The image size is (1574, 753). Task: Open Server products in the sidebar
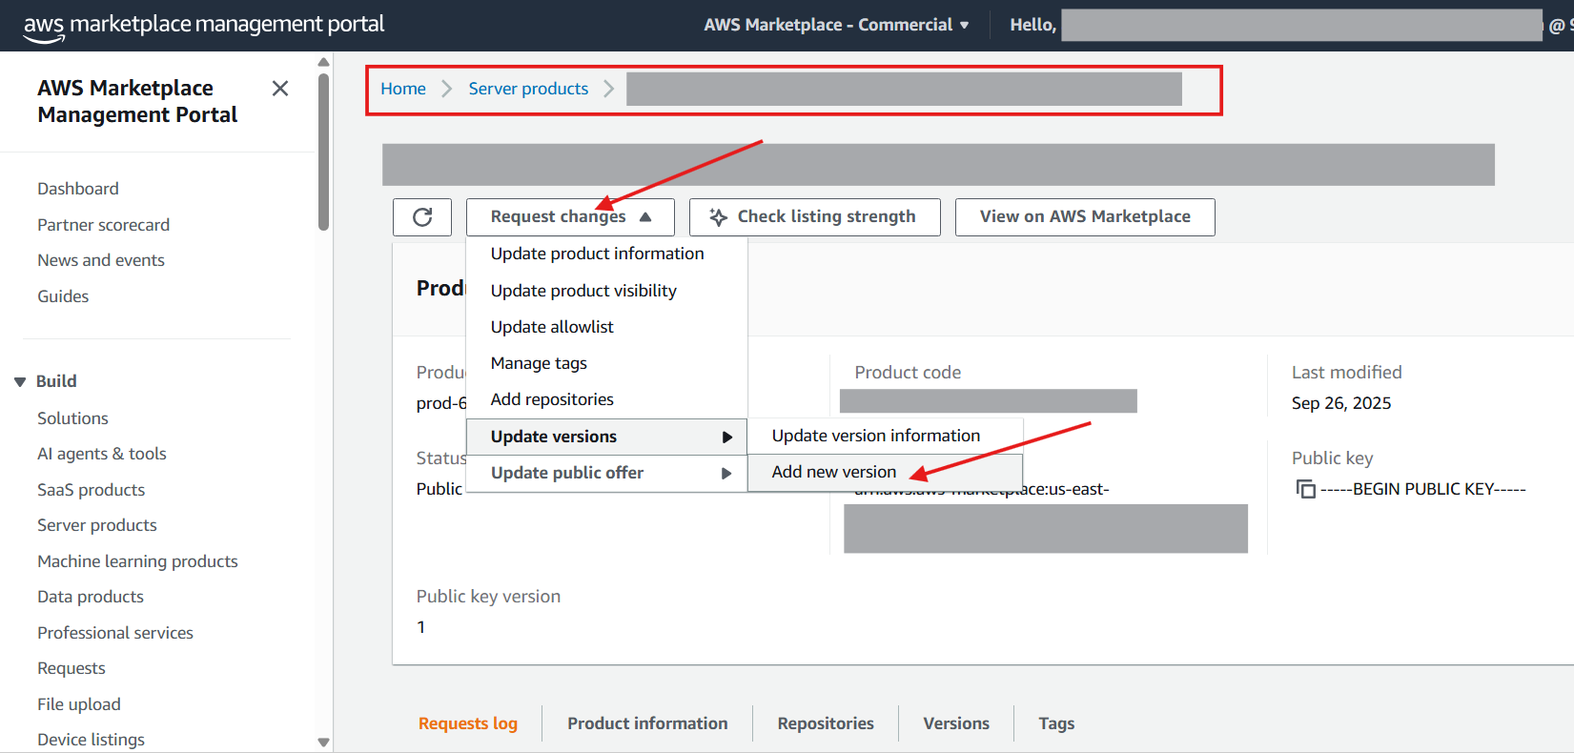click(x=97, y=525)
